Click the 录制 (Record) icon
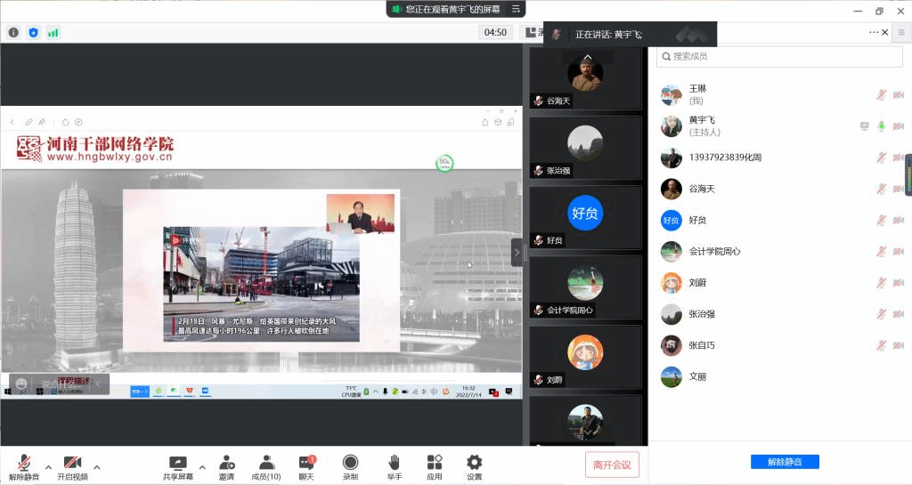 coord(350,463)
